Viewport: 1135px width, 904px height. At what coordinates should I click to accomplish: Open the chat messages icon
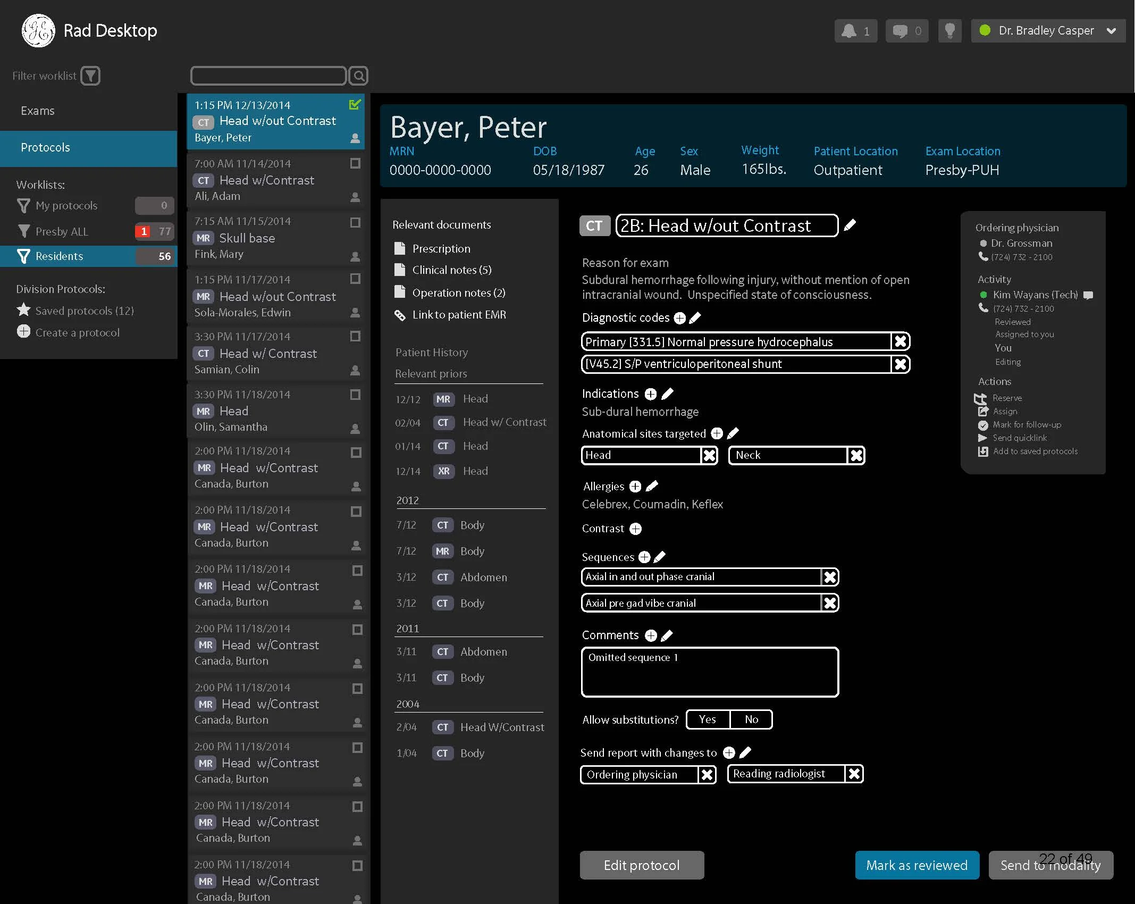coord(907,31)
